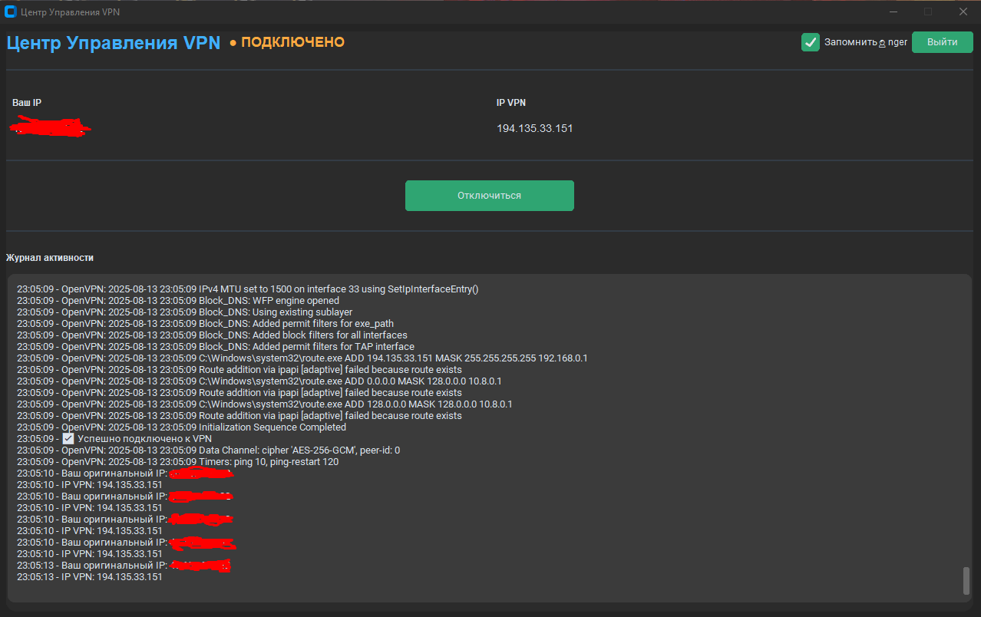The width and height of the screenshot is (981, 617).
Task: Select the route.exe ADD 194.135.33.151 log line
Action: coord(302,358)
